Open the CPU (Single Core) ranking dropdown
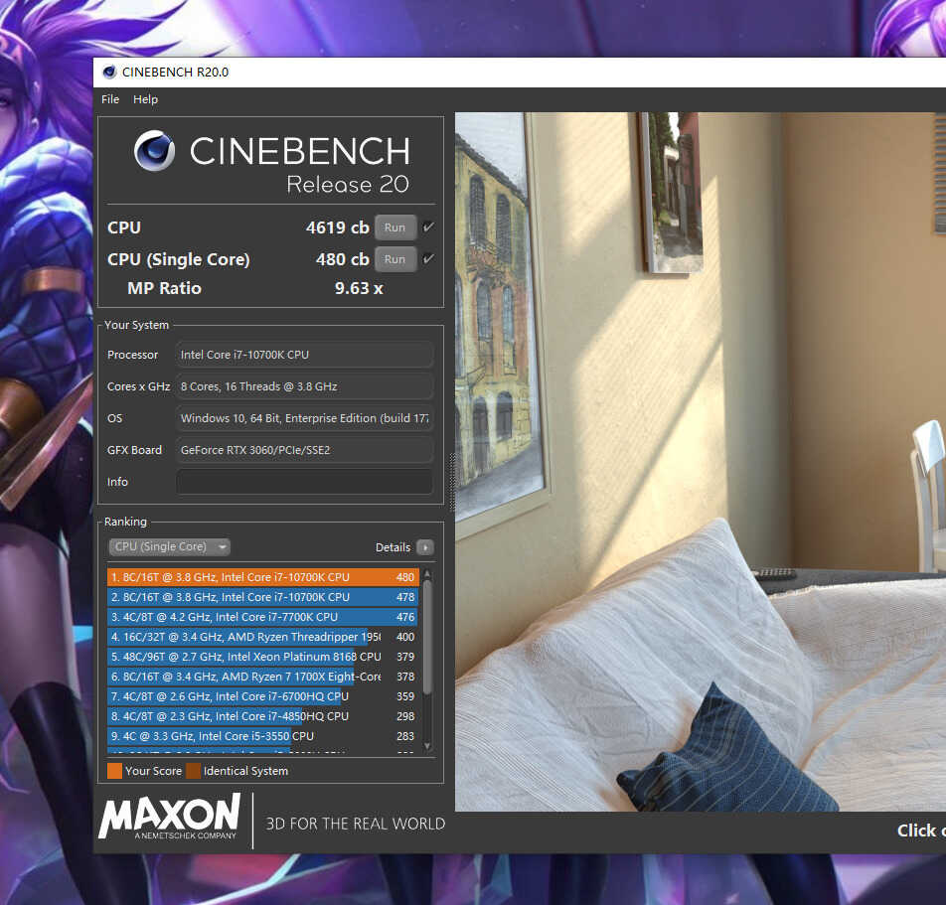 169,546
